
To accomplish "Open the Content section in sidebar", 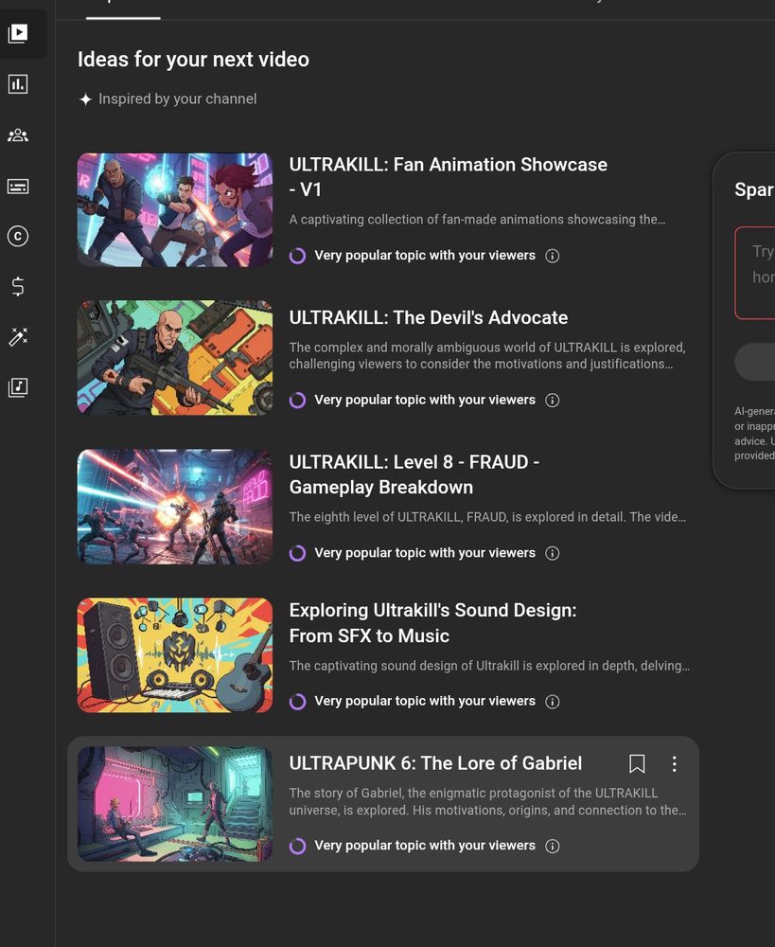I will tap(18, 33).
